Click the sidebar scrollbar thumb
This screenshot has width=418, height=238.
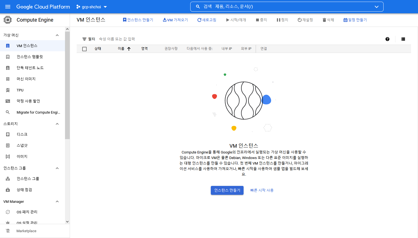(67, 85)
